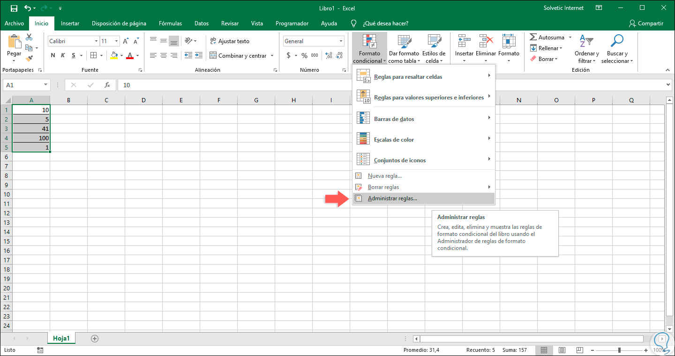Open Barras de datos submenu
The width and height of the screenshot is (675, 356).
coord(424,119)
